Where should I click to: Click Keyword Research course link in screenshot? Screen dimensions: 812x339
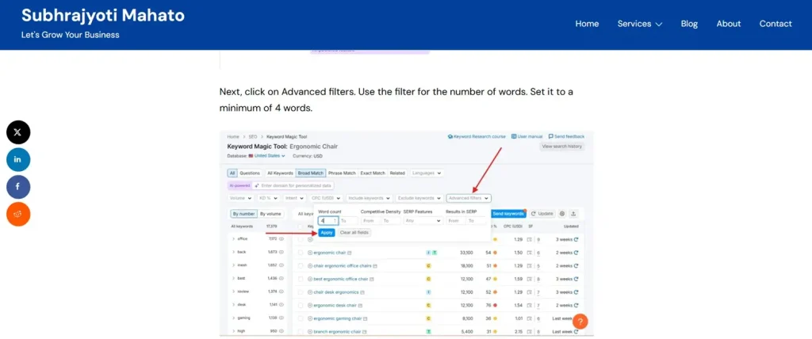point(477,137)
